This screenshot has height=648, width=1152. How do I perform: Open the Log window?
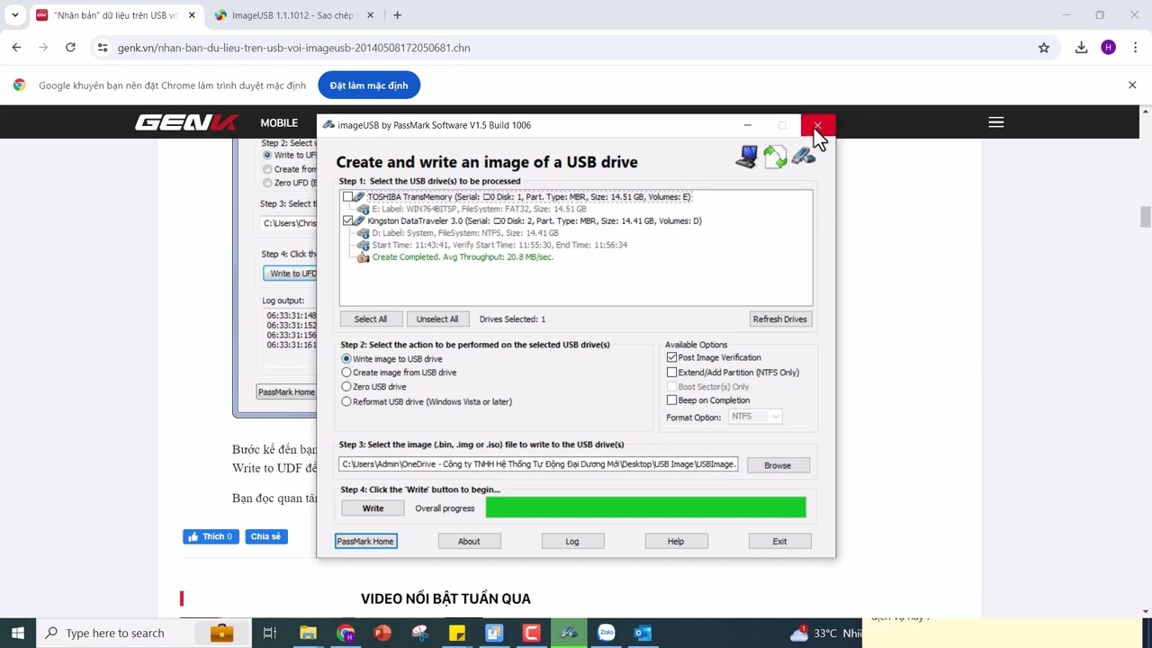[572, 541]
